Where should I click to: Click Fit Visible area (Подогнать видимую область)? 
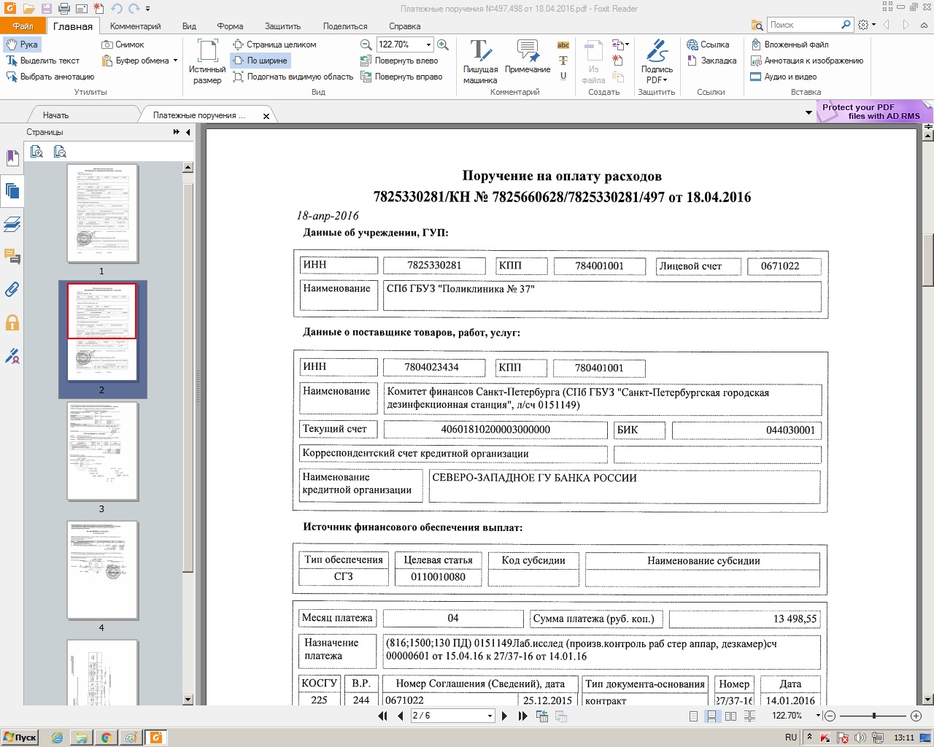(293, 77)
